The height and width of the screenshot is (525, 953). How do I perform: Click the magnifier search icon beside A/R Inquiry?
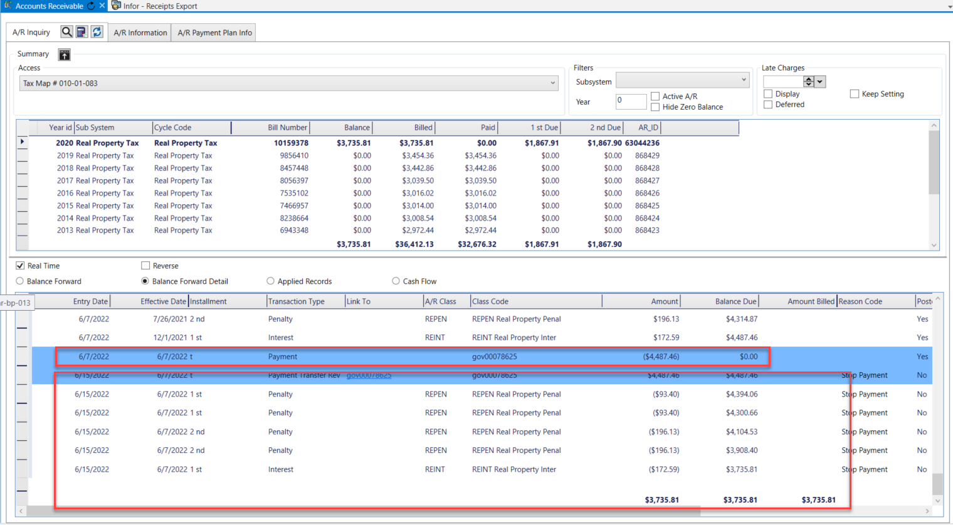[66, 32]
